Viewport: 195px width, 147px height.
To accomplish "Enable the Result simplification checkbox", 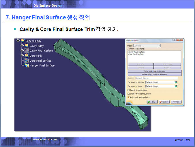I will click(129, 90).
